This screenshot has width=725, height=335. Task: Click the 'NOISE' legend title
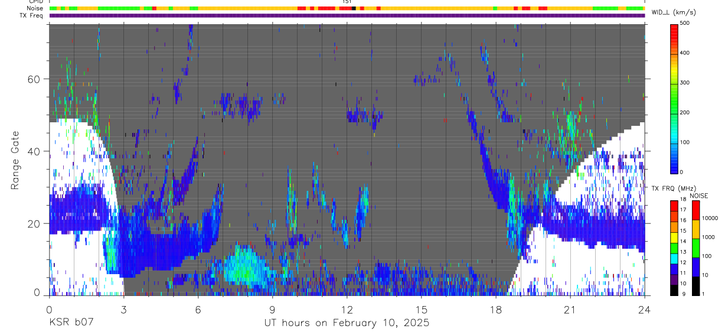(698, 196)
